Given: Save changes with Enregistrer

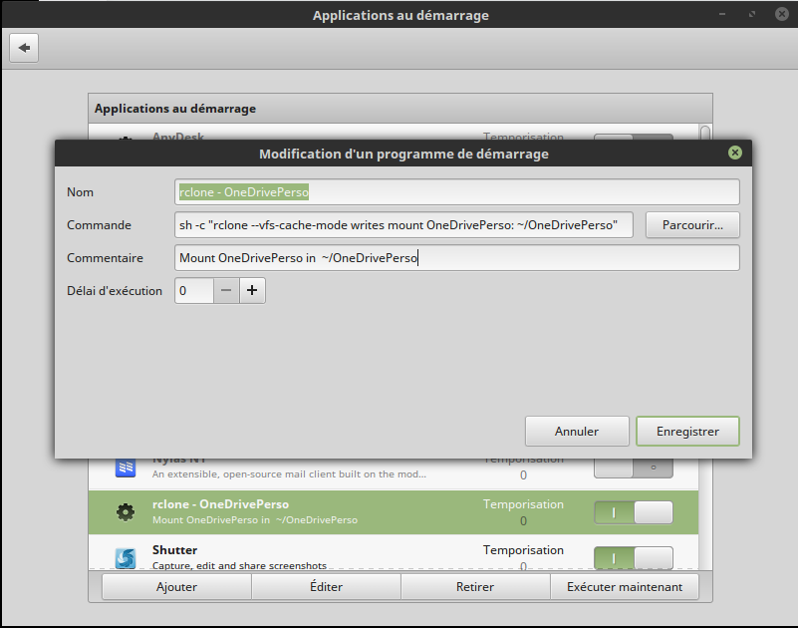Looking at the screenshot, I should (687, 432).
